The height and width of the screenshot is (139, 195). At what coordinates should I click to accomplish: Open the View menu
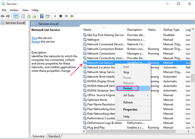tap(25, 10)
